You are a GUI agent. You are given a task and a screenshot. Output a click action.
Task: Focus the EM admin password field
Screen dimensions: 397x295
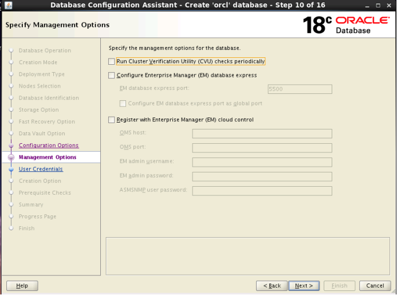tap(262, 176)
